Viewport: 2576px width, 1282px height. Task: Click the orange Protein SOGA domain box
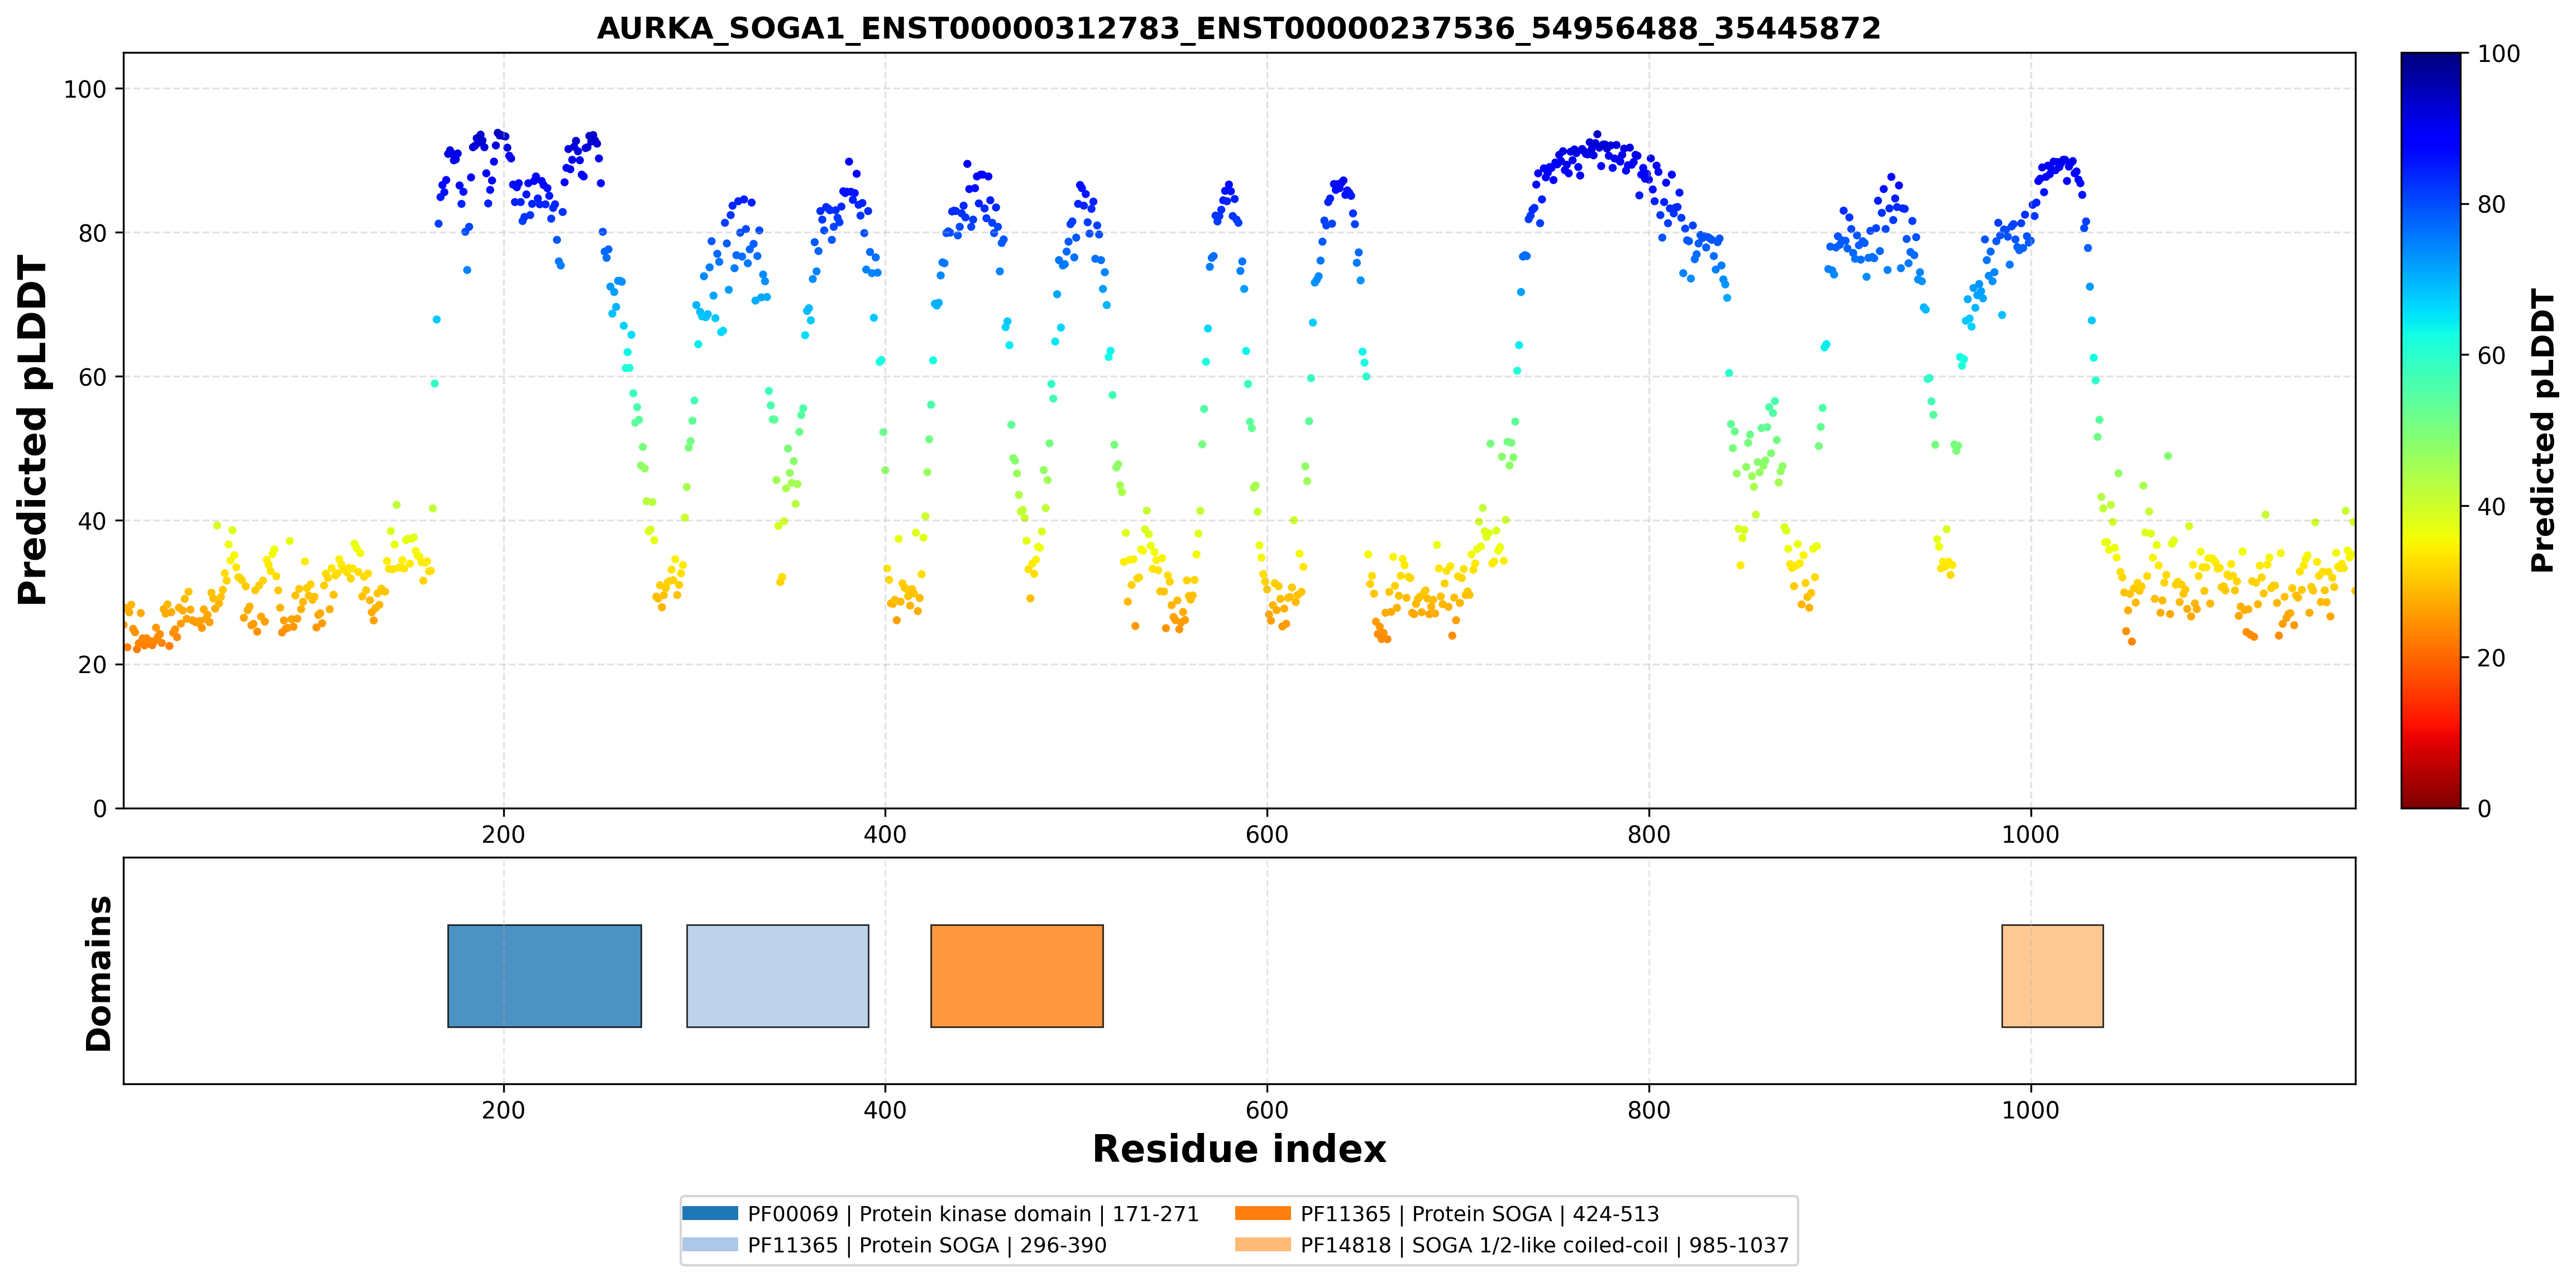point(1016,975)
